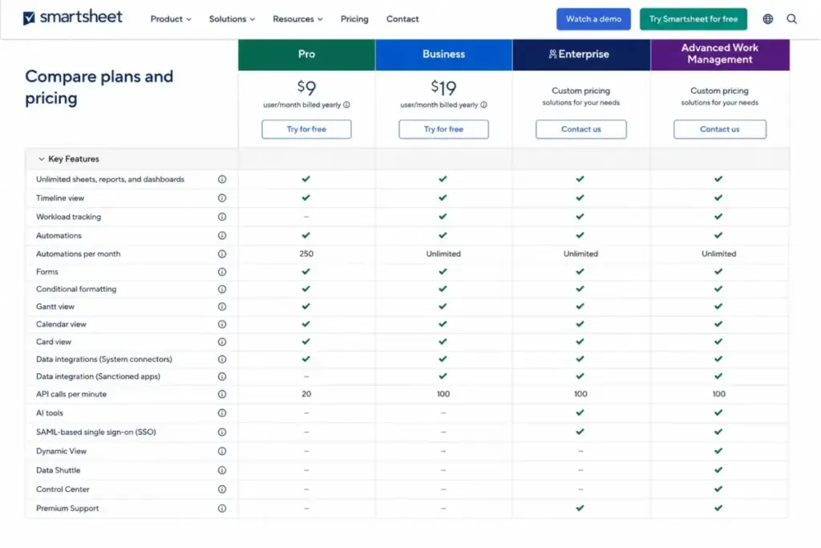
Task: Click Try Smartsheet for free button
Action: 694,19
